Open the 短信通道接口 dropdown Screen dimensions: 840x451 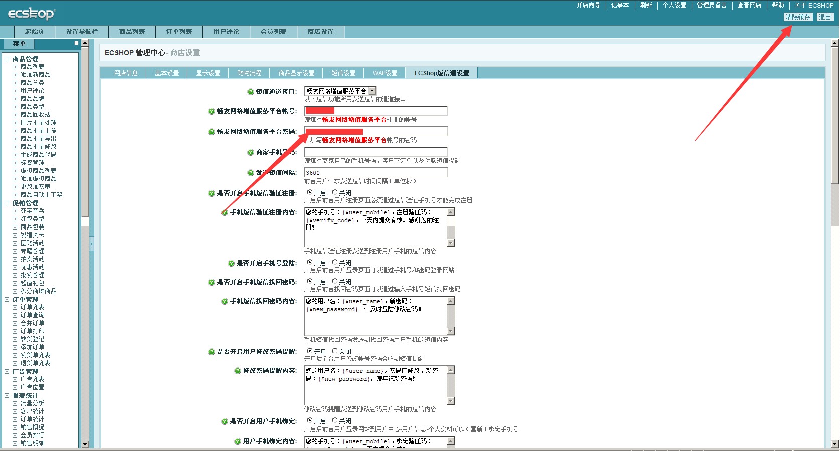372,91
